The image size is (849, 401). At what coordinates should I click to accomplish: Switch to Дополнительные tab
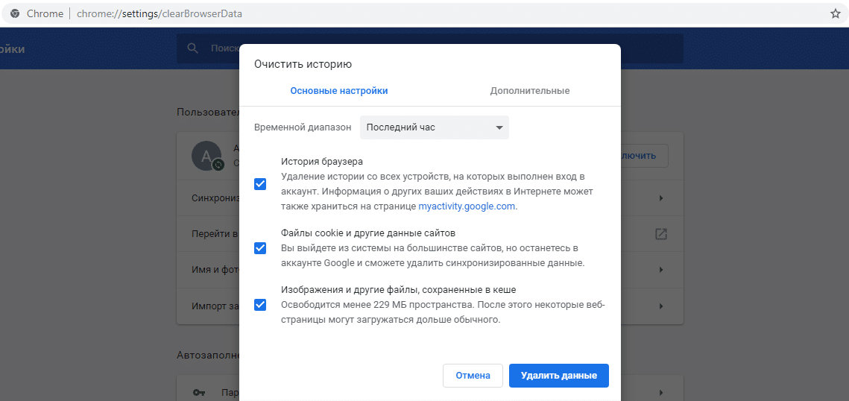[529, 91]
